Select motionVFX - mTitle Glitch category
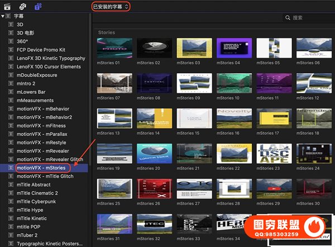Image resolution: width=335 pixels, height=247 pixels. click(45, 176)
